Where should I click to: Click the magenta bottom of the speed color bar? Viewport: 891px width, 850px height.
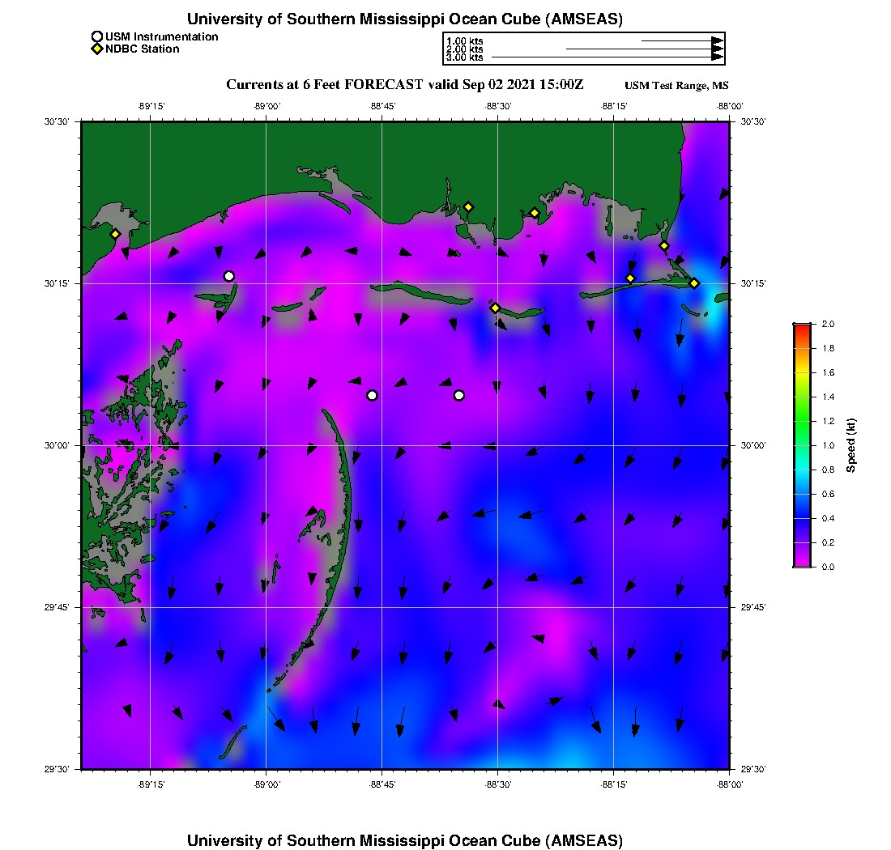coord(802,563)
